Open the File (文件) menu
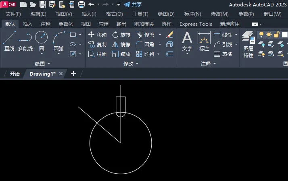 13,14
